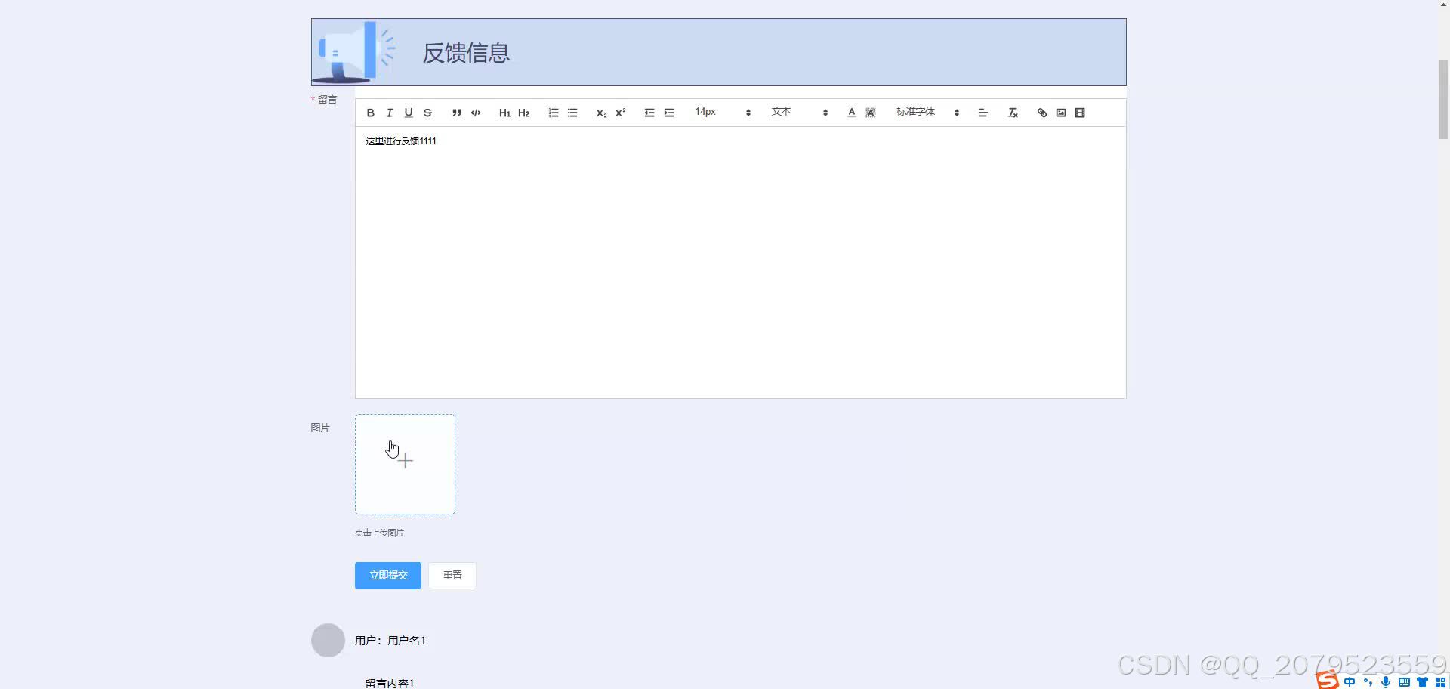This screenshot has width=1450, height=689.
Task: Clear text formatting with the remove format icon
Action: click(1013, 112)
